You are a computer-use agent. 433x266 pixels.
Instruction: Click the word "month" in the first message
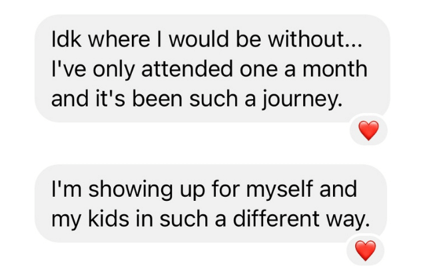pyautogui.click(x=333, y=69)
